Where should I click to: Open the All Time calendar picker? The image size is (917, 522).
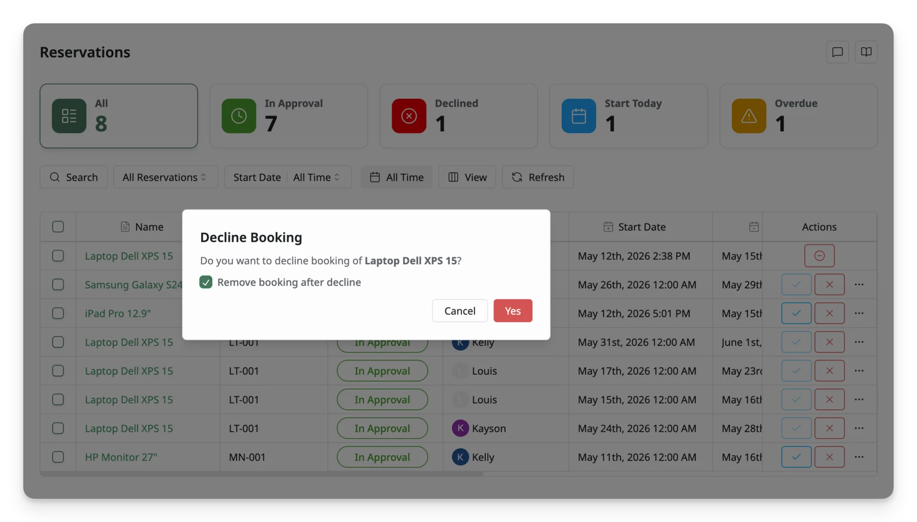(396, 177)
